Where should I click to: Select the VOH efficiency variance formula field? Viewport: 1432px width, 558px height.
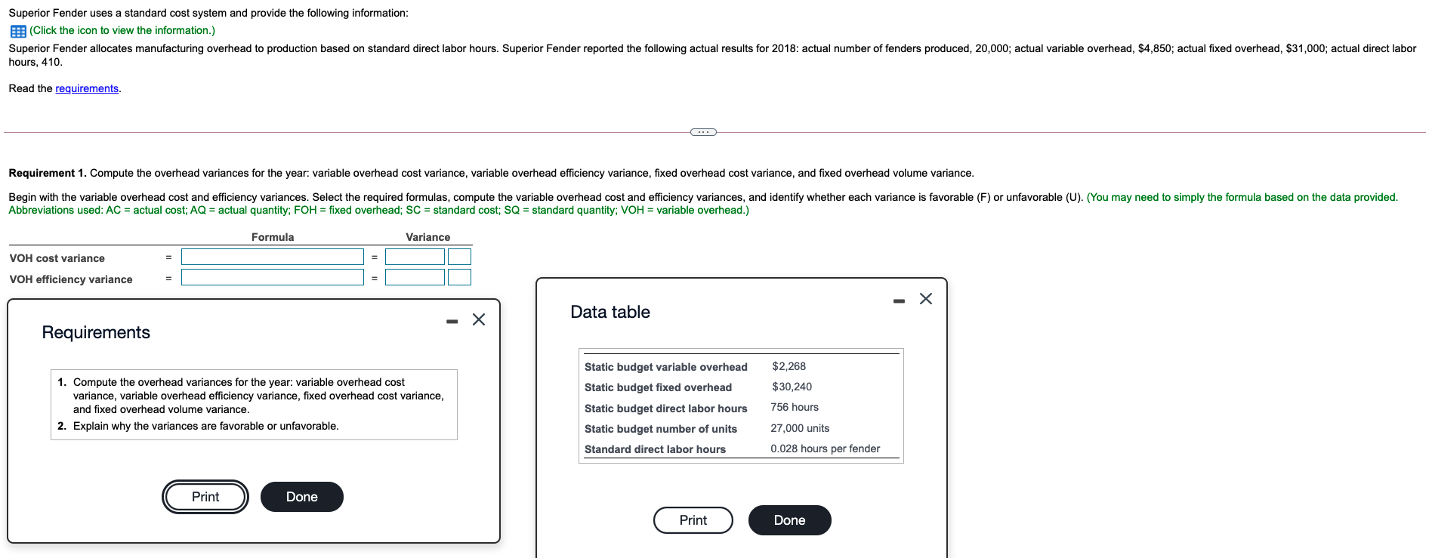pyautogui.click(x=273, y=278)
